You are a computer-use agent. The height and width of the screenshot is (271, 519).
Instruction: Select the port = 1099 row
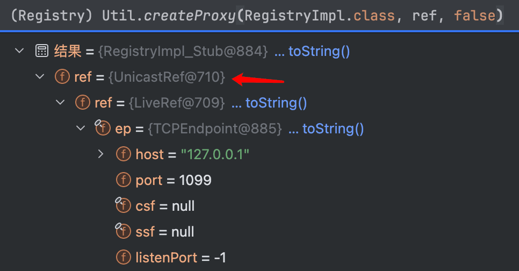pos(259,180)
